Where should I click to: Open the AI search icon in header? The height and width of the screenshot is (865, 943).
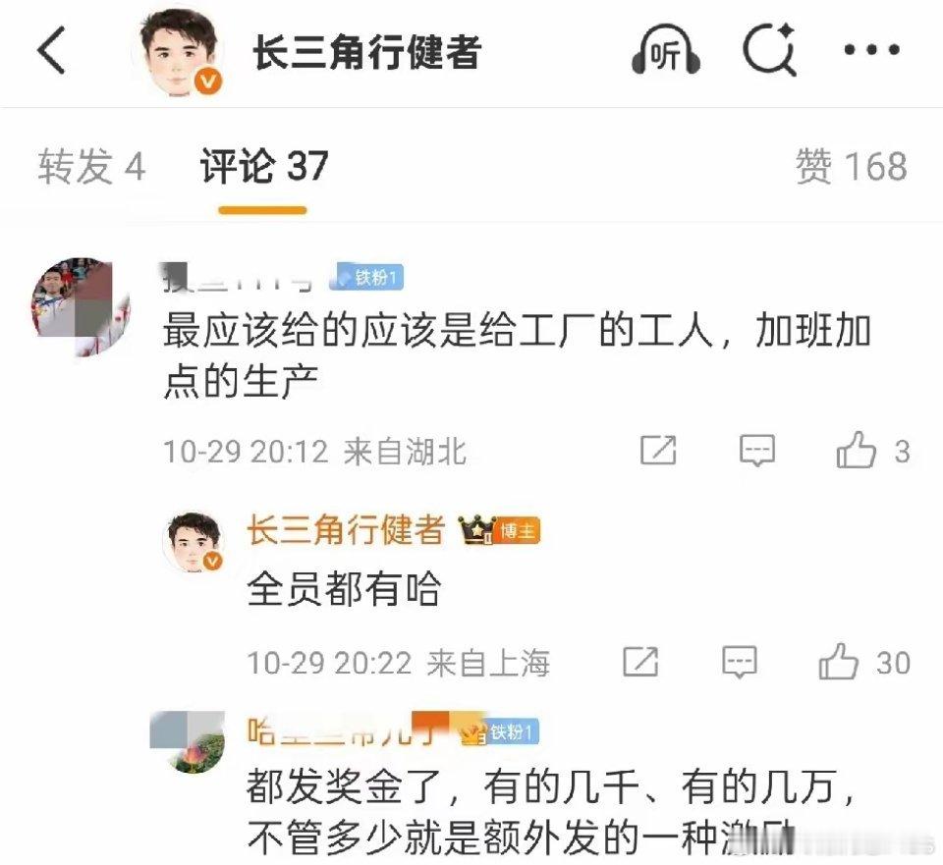pos(770,50)
